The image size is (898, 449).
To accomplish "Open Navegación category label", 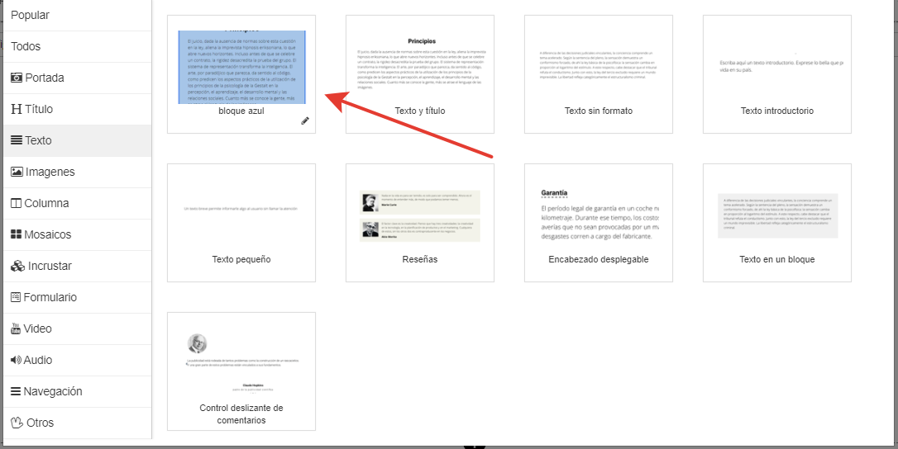I will [53, 392].
